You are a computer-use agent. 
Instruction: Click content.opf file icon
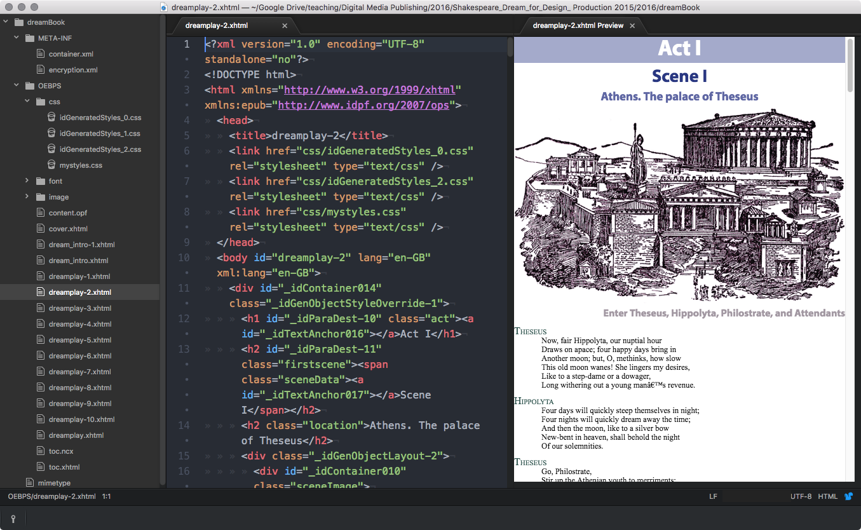click(40, 213)
